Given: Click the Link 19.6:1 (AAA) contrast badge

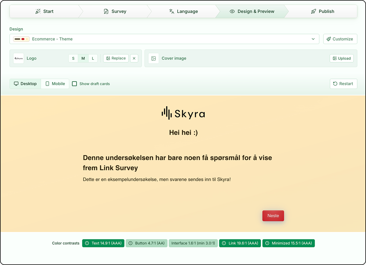Looking at the screenshot, I should click(240, 243).
